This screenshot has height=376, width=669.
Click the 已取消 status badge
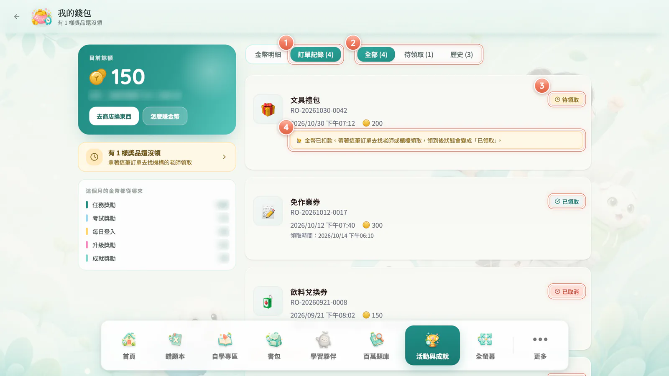[x=567, y=292]
